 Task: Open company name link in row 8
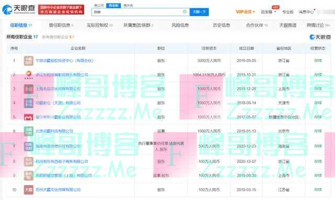(x=62, y=161)
